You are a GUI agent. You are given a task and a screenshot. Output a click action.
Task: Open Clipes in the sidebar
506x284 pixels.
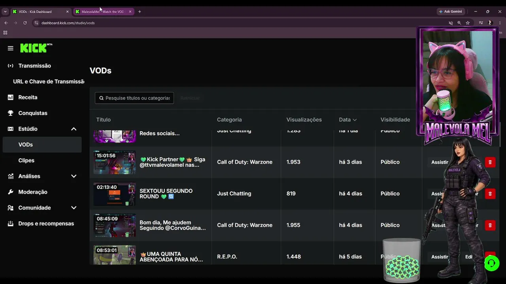(26, 161)
